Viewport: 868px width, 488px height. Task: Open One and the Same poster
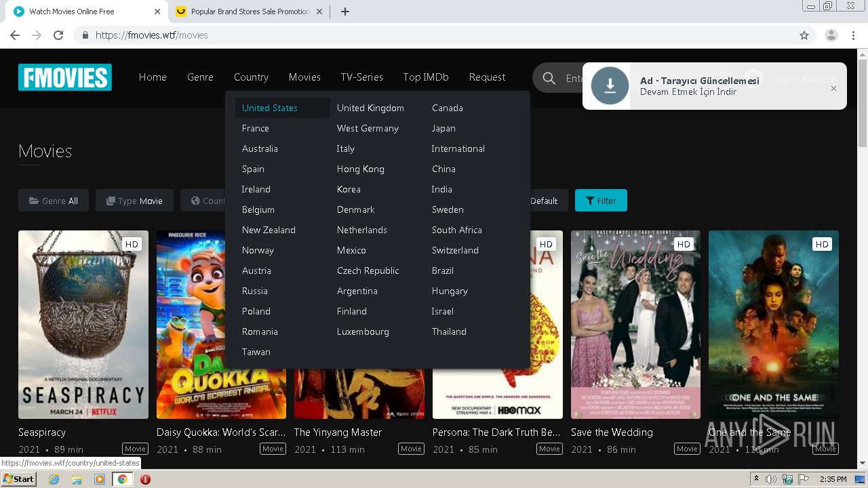tap(774, 325)
